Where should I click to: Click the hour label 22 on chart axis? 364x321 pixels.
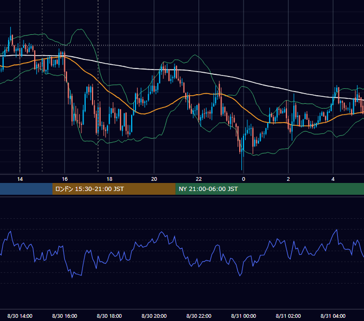199,179
